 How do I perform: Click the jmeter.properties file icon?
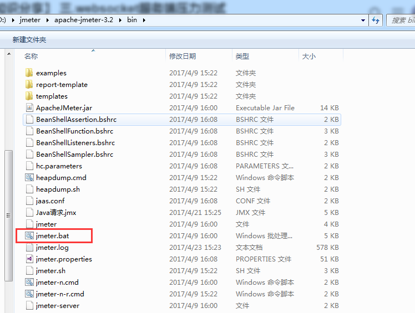29,259
